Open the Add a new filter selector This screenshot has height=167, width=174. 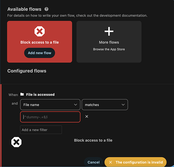[x=41, y=130]
